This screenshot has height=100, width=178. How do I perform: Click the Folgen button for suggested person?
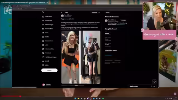point(123,21)
